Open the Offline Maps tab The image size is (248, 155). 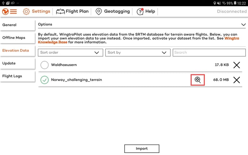pyautogui.click(x=17, y=38)
